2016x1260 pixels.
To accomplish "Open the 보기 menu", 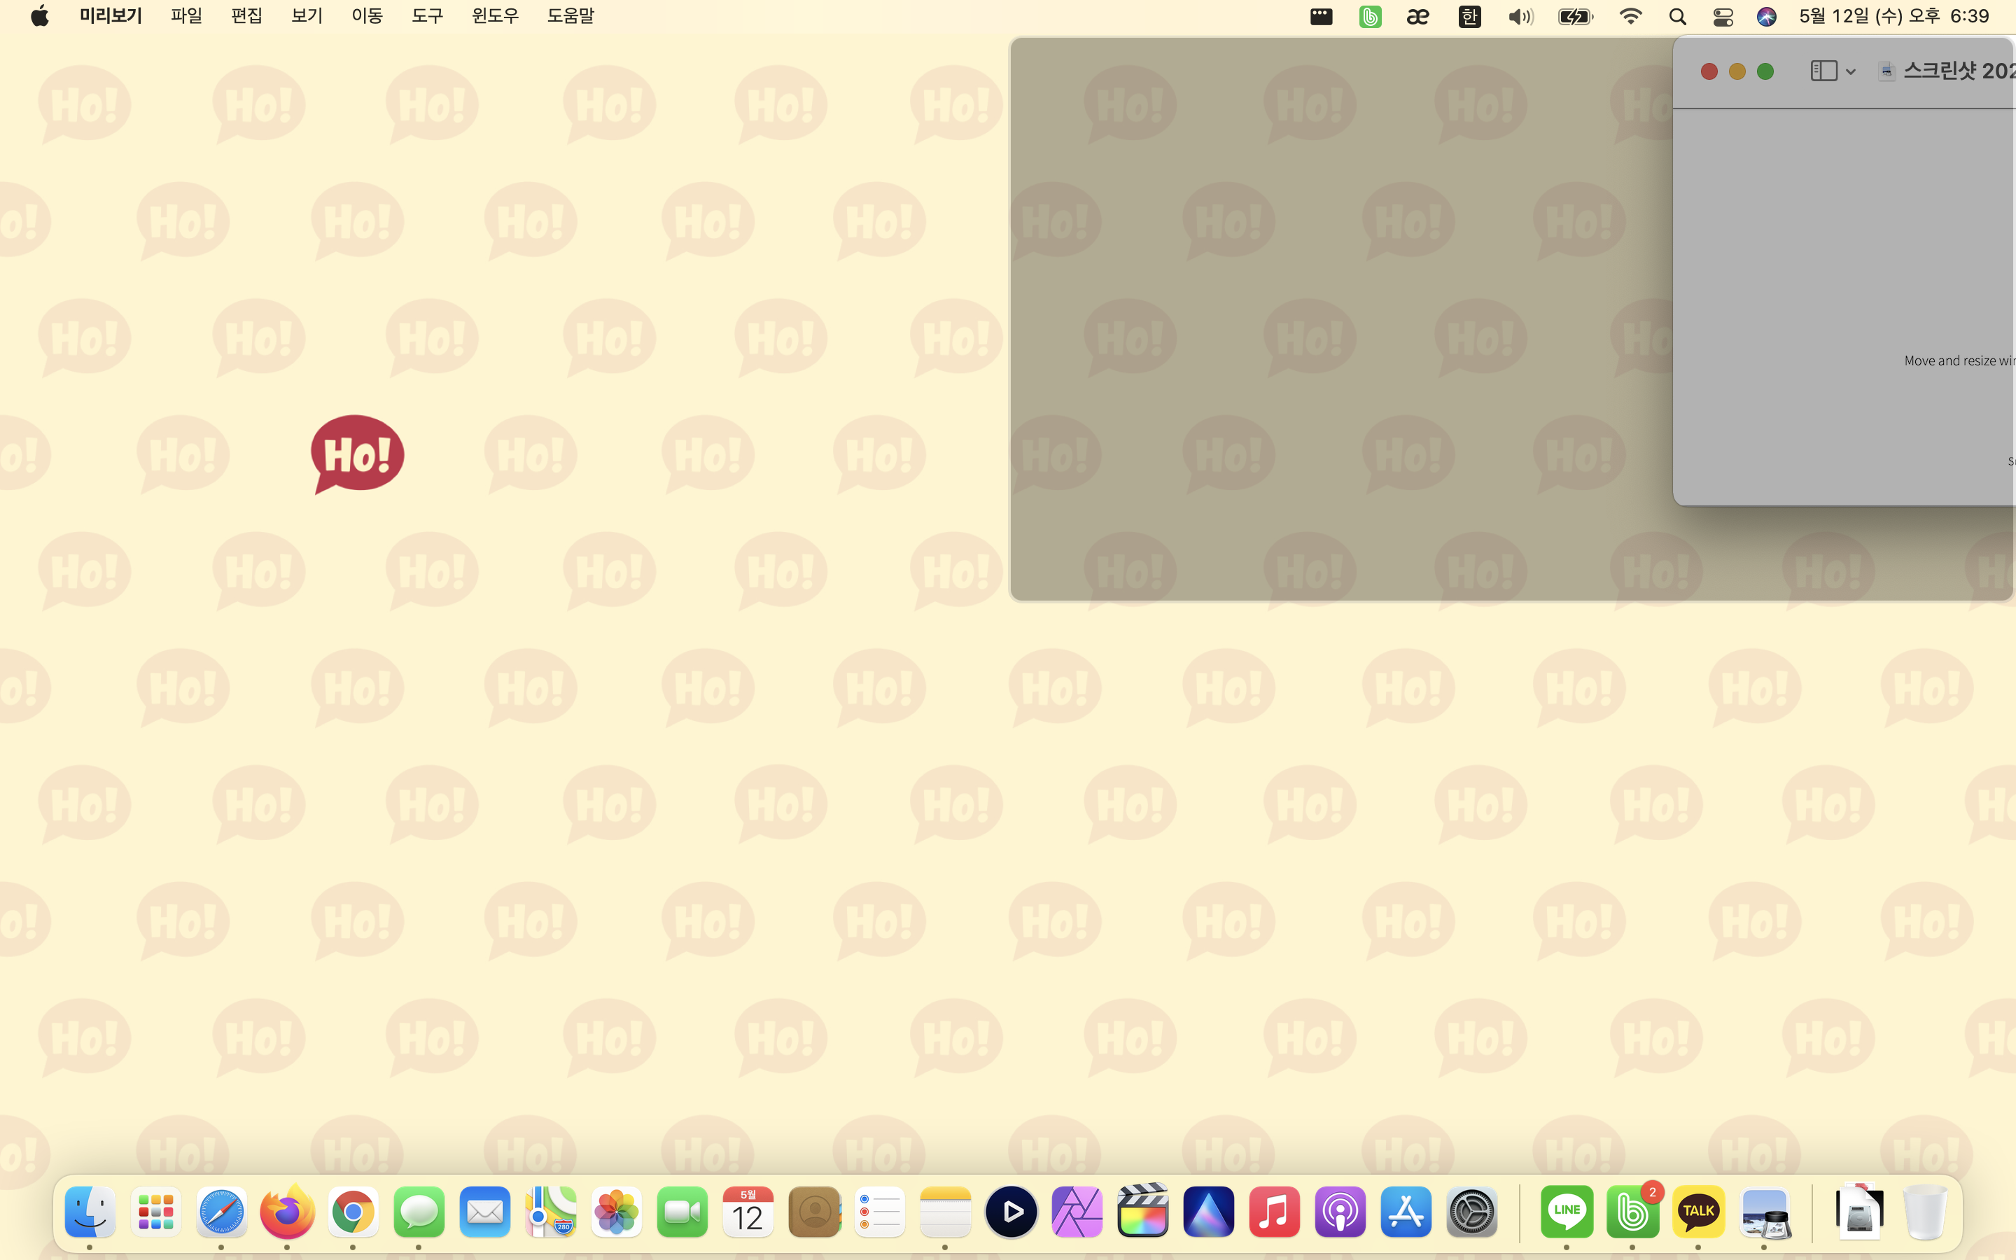I will (307, 16).
